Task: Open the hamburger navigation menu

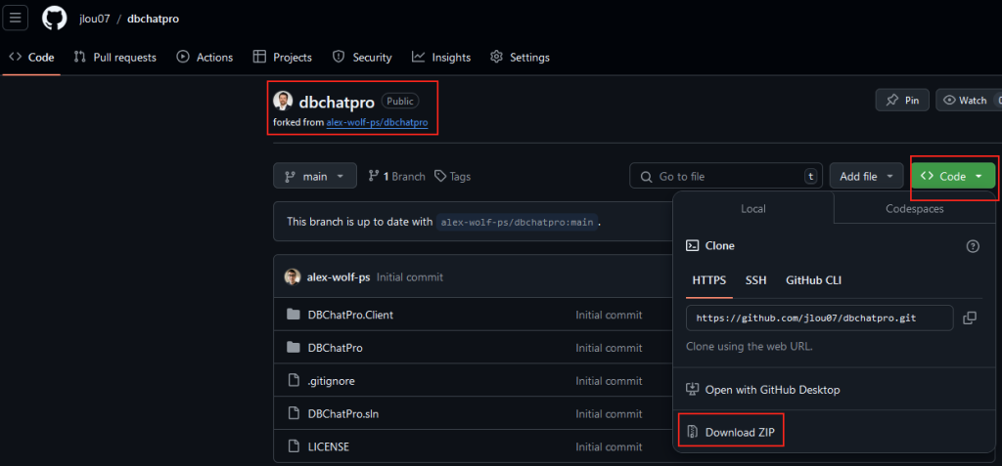Action: (x=16, y=18)
